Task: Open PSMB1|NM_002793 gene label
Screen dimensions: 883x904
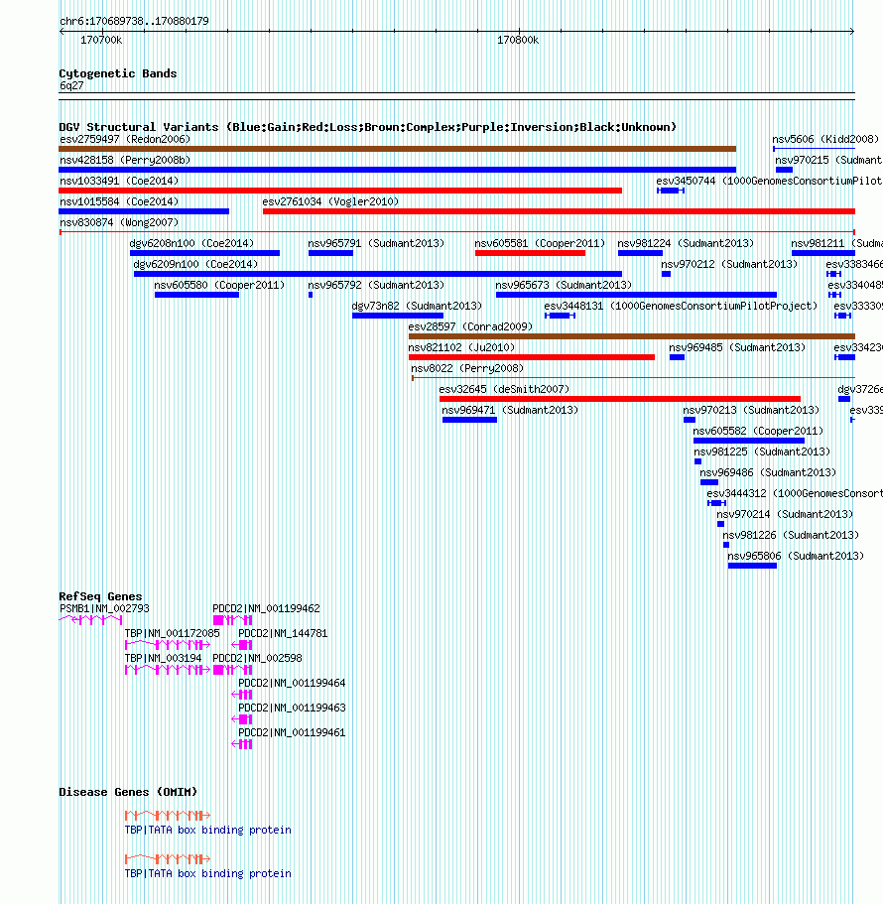Action: (104, 608)
